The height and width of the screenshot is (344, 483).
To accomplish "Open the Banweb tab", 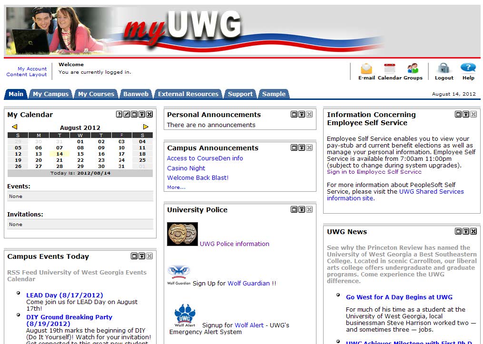I will click(136, 94).
